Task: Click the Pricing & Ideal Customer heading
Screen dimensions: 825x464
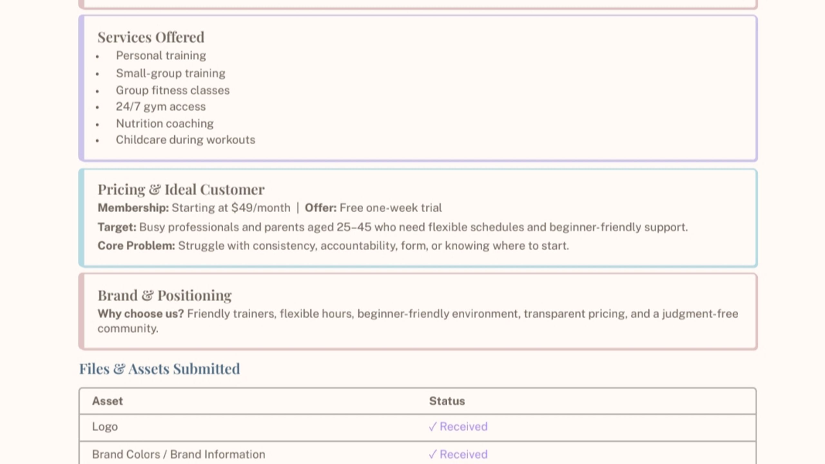Action: [181, 189]
